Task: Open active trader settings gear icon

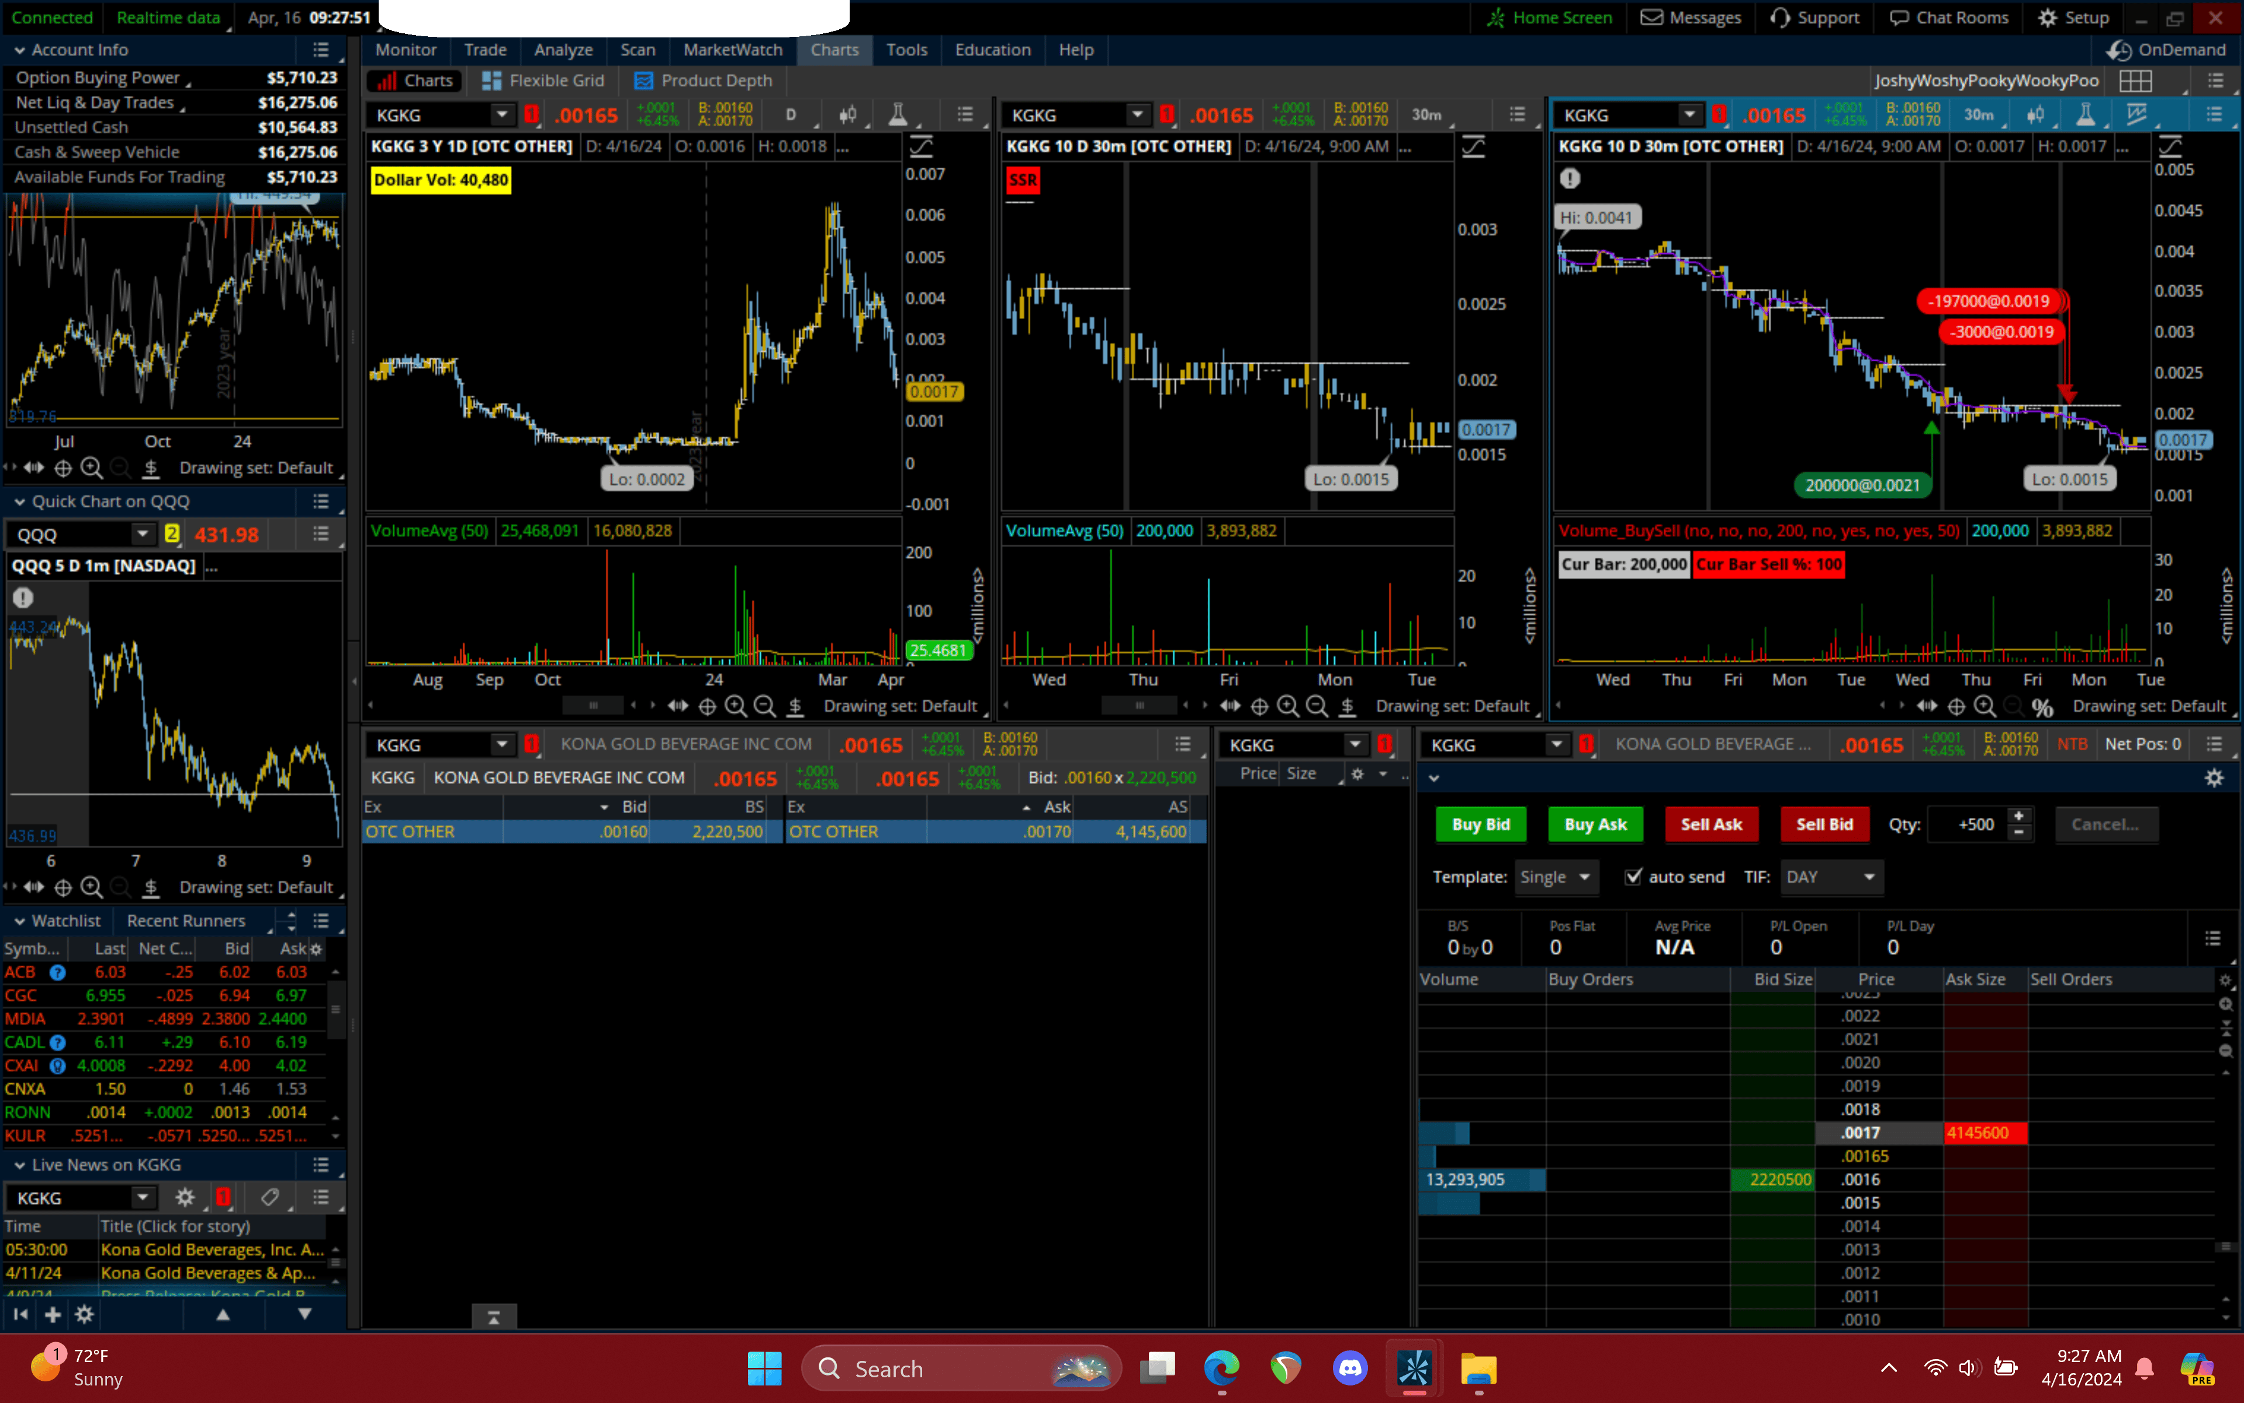Action: tap(2214, 779)
